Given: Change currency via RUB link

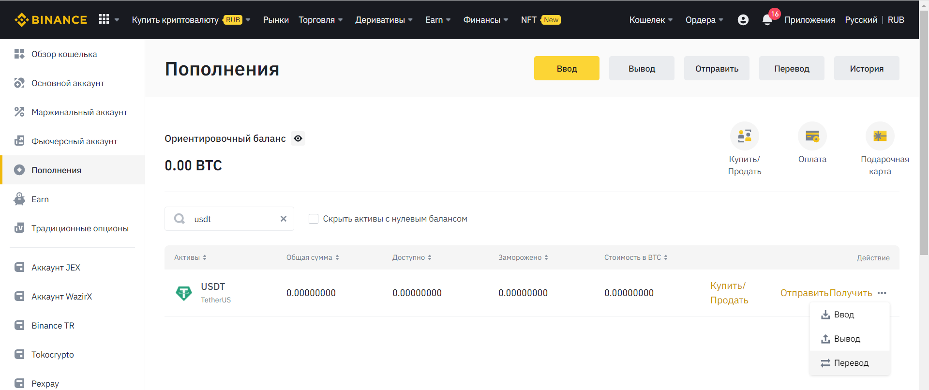Looking at the screenshot, I should [896, 20].
